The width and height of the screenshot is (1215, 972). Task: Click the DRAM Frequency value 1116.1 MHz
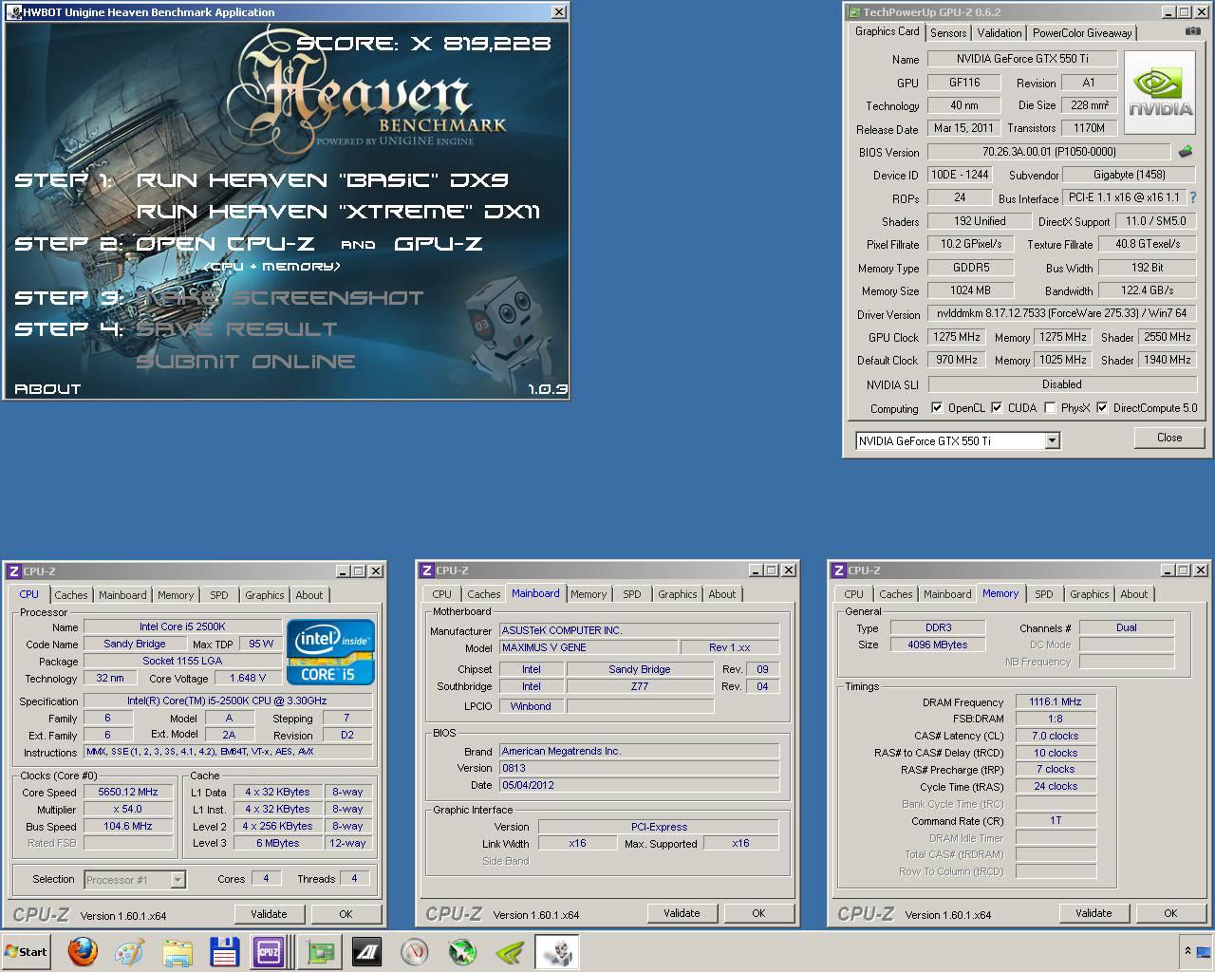(1056, 701)
